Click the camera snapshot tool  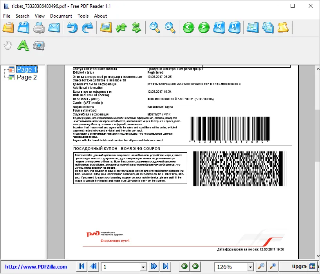(38, 45)
